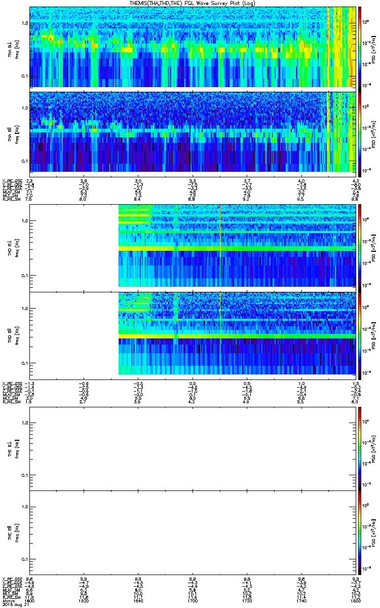Click the THA X_RE_GSE value '4.3'
Screen dimensions: 380x608
(356, 181)
